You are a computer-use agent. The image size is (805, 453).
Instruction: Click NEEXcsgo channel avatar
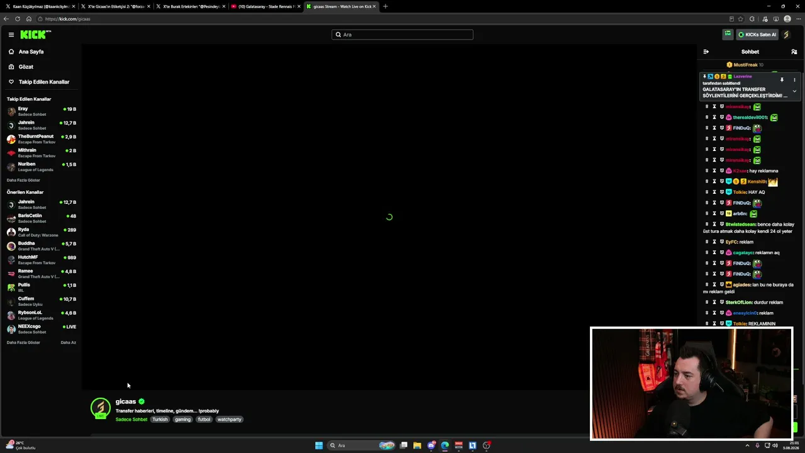pos(11,329)
